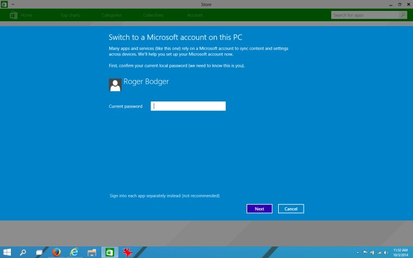
Task: Click the Roger Bodger user avatar picture
Action: [x=115, y=85]
